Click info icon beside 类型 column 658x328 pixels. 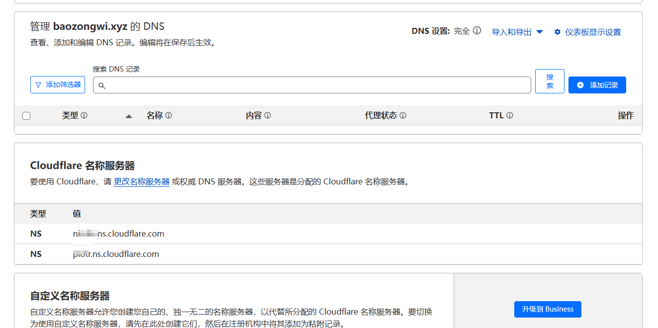[x=84, y=115]
